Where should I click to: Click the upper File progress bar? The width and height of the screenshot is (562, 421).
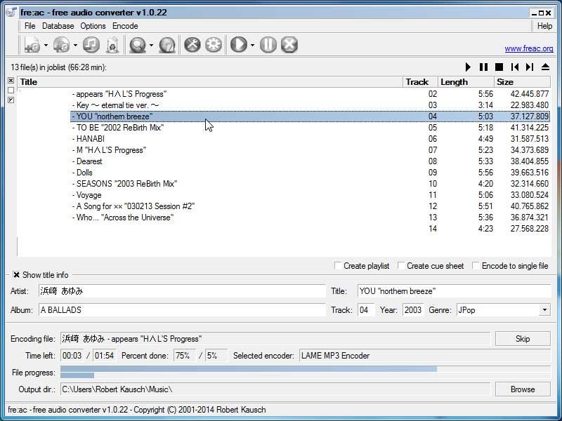point(306,369)
